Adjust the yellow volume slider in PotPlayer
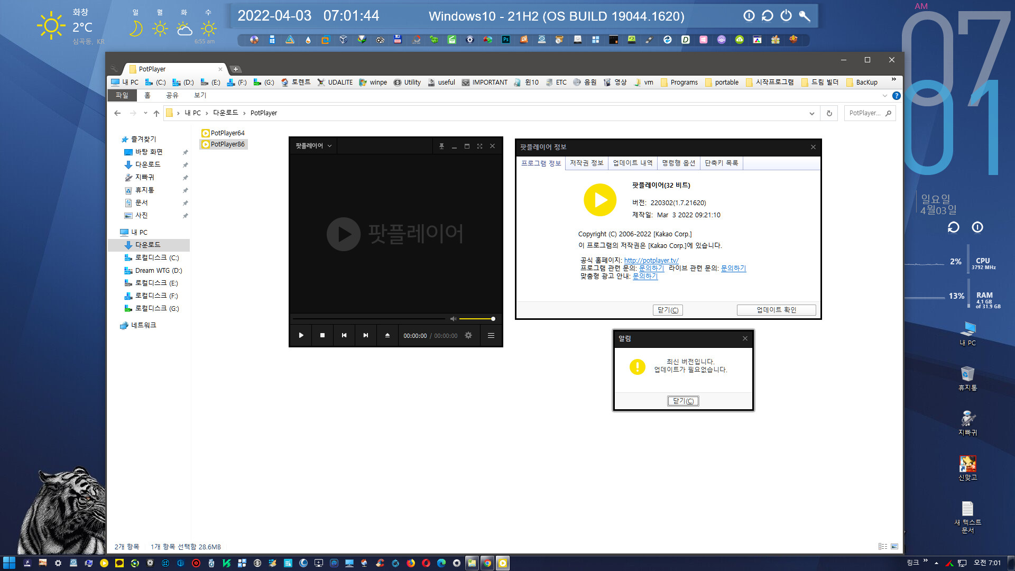1015x571 pixels. pos(476,319)
